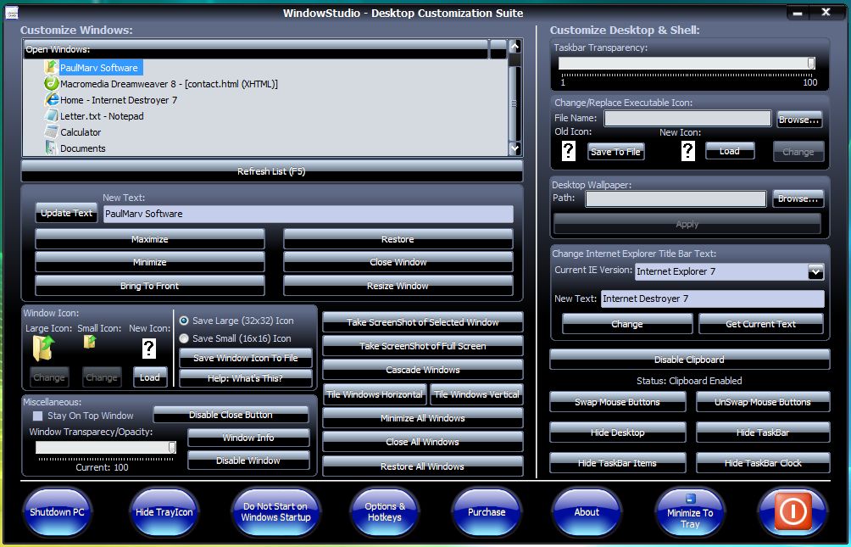Select Letter.txt - Notepad in list
The width and height of the screenshot is (851, 547).
[101, 116]
